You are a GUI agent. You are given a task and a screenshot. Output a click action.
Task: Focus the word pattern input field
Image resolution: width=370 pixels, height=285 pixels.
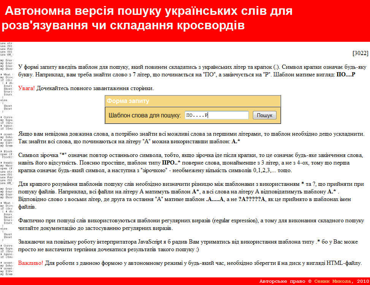point(217,115)
